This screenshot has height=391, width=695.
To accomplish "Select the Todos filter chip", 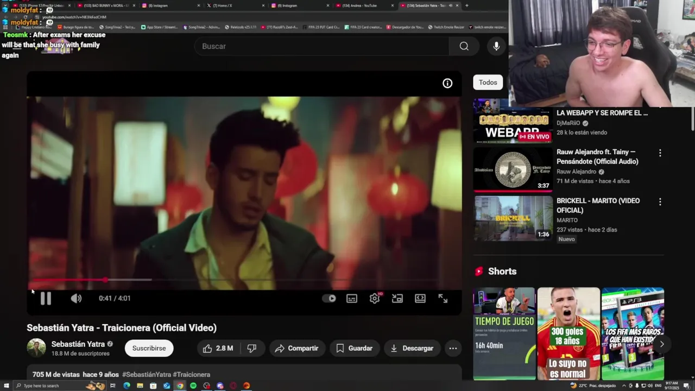I will tap(488, 83).
